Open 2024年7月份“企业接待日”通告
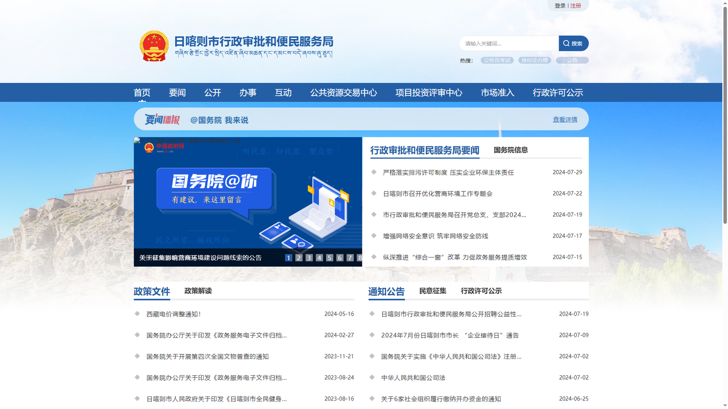The width and height of the screenshot is (728, 409). pos(450,335)
